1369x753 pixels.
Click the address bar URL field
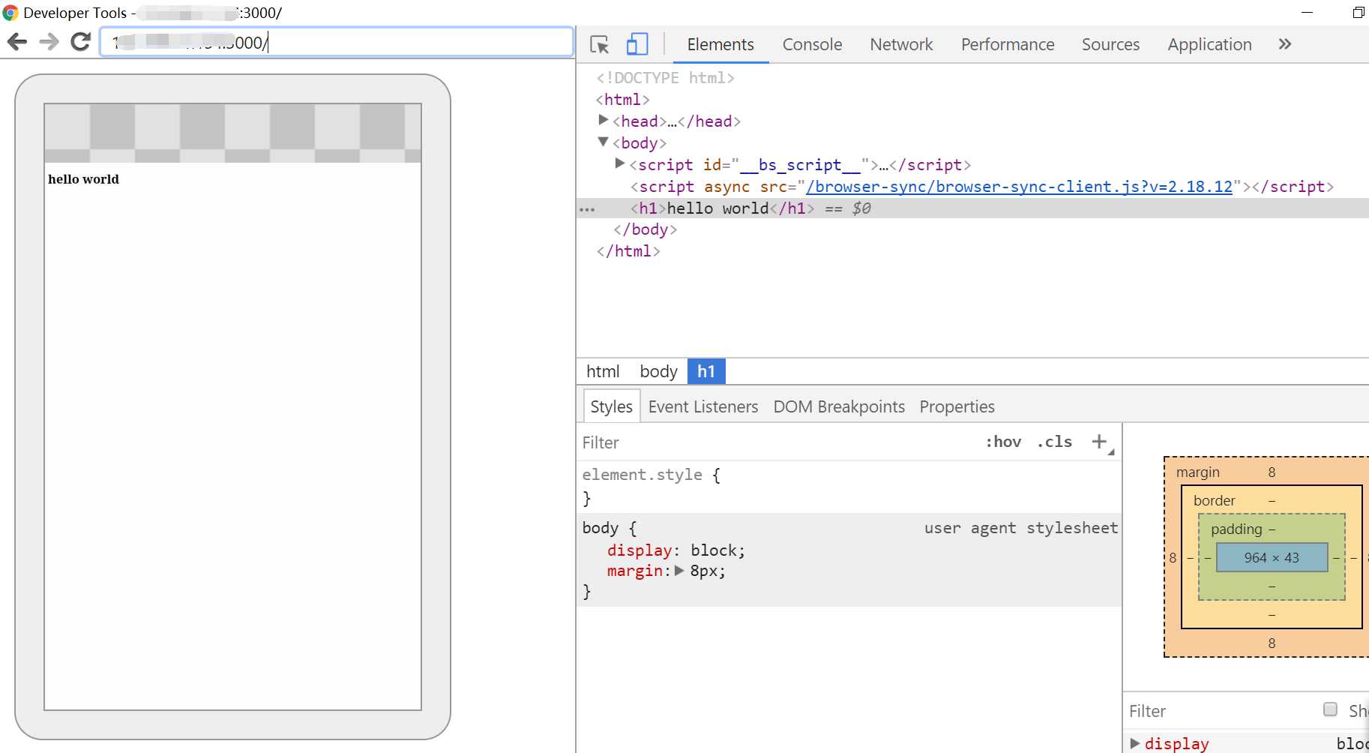click(x=337, y=43)
